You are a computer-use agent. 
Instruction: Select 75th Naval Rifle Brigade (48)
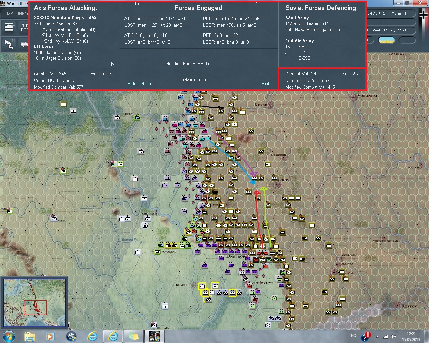pos(312,30)
